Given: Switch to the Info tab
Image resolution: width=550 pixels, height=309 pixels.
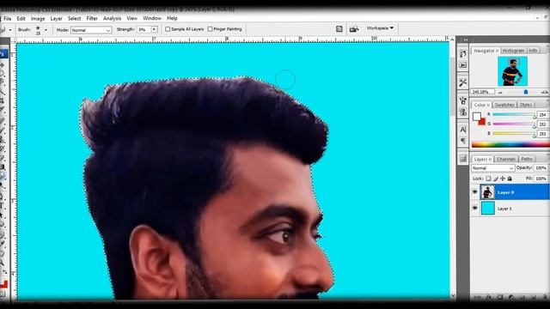Looking at the screenshot, I should (x=533, y=51).
